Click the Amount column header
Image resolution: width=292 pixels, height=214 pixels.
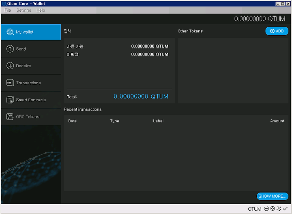pos(277,121)
